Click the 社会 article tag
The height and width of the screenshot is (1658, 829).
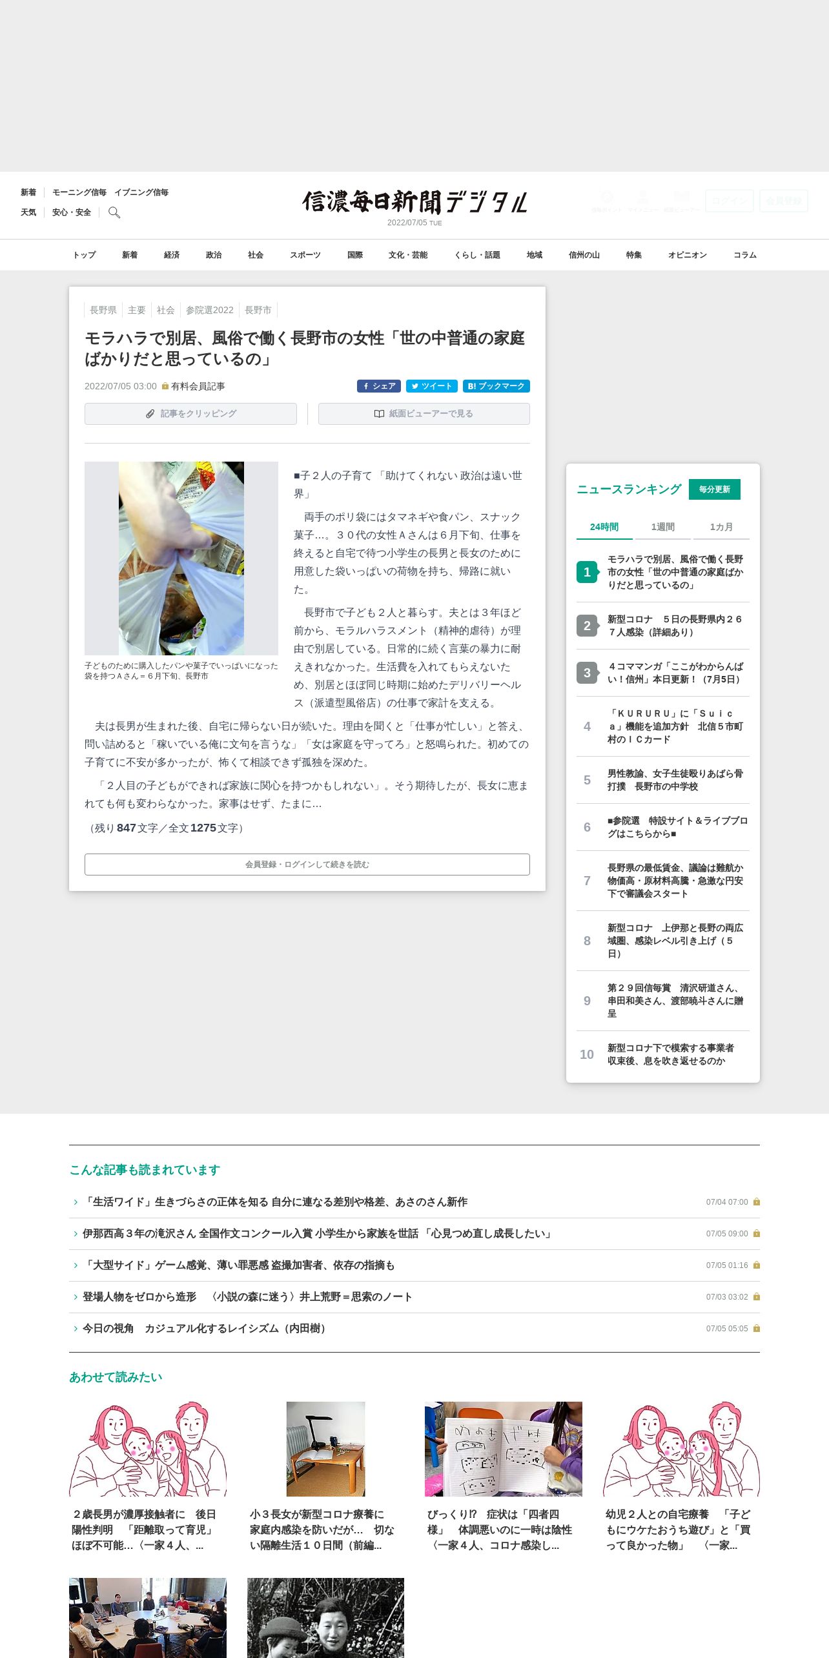(x=166, y=310)
